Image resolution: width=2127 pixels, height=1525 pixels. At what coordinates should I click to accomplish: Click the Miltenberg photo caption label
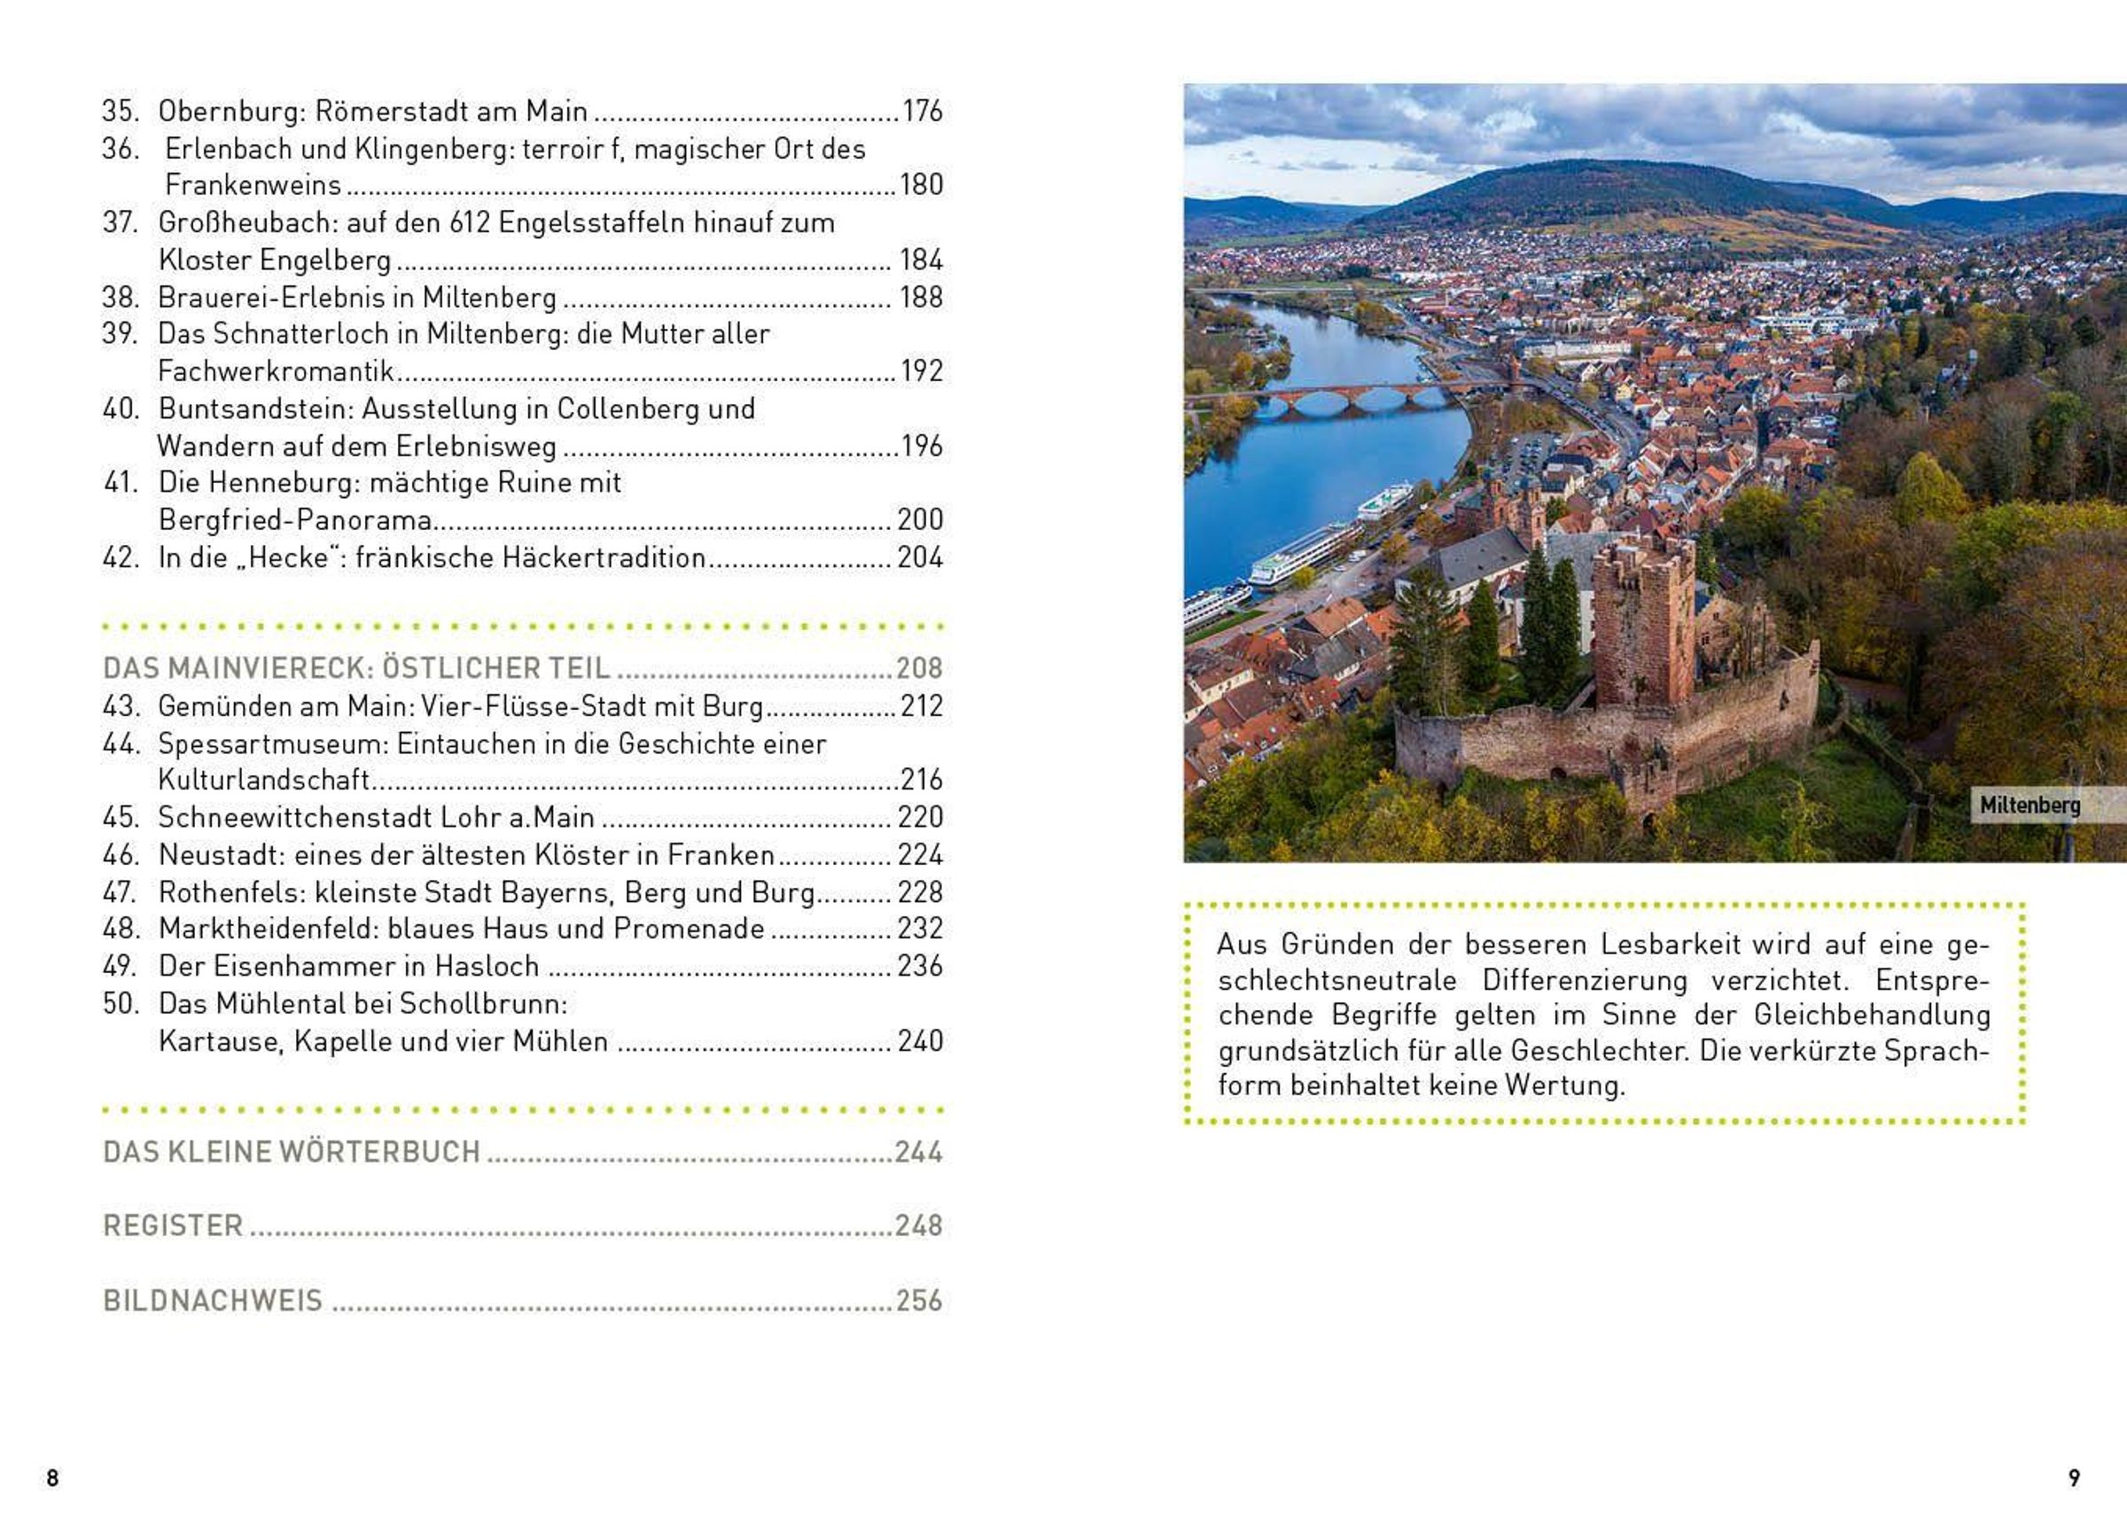pyautogui.click(x=2029, y=805)
